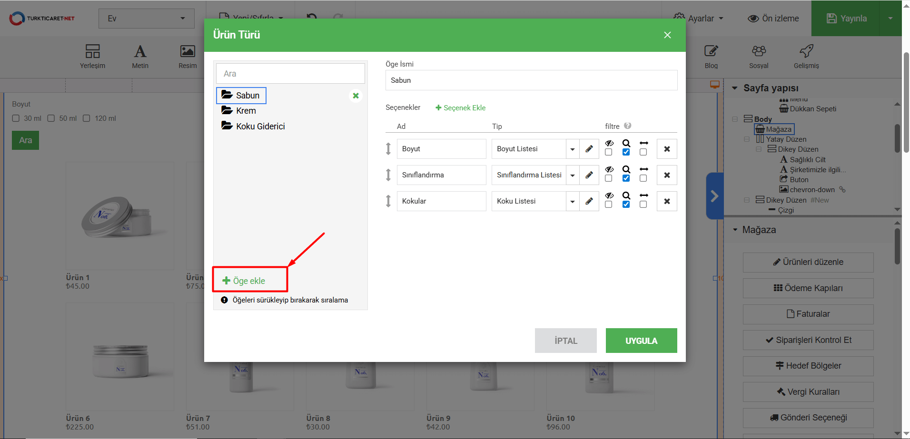Collapse the Sayfa yapısı panel
The width and height of the screenshot is (910, 439).
pyautogui.click(x=735, y=88)
